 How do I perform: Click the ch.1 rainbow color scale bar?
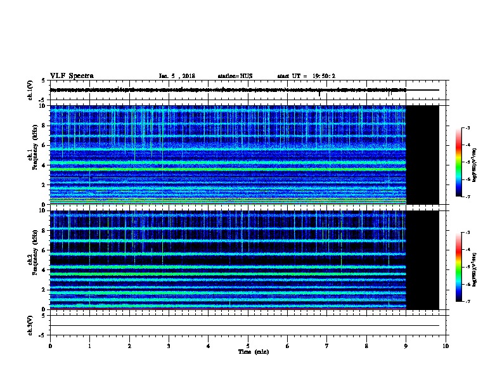coord(458,162)
